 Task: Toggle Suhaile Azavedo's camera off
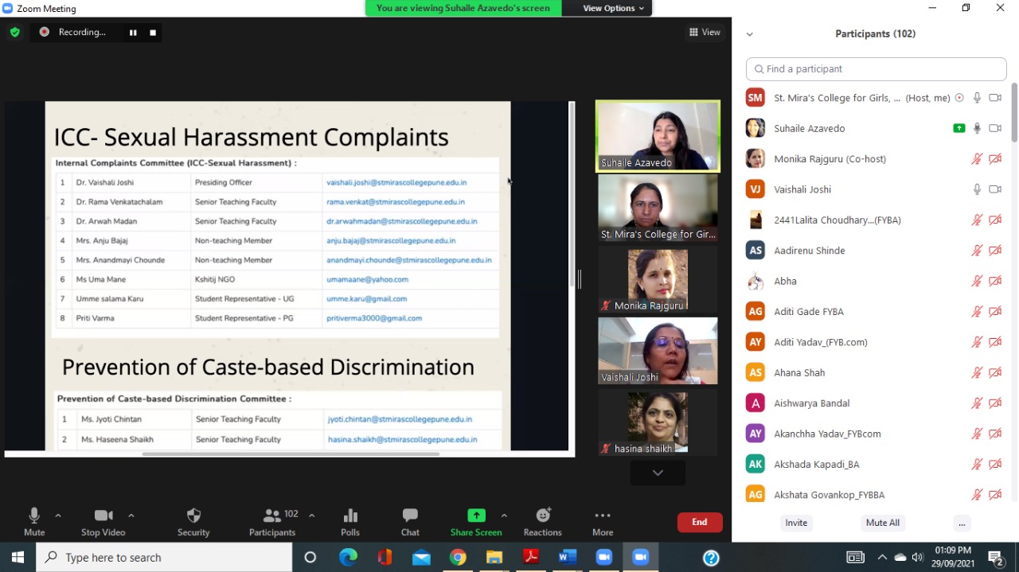click(994, 128)
